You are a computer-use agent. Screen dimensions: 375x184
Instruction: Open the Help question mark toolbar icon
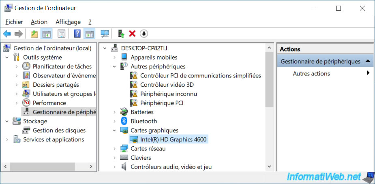pyautogui.click(x=77, y=34)
